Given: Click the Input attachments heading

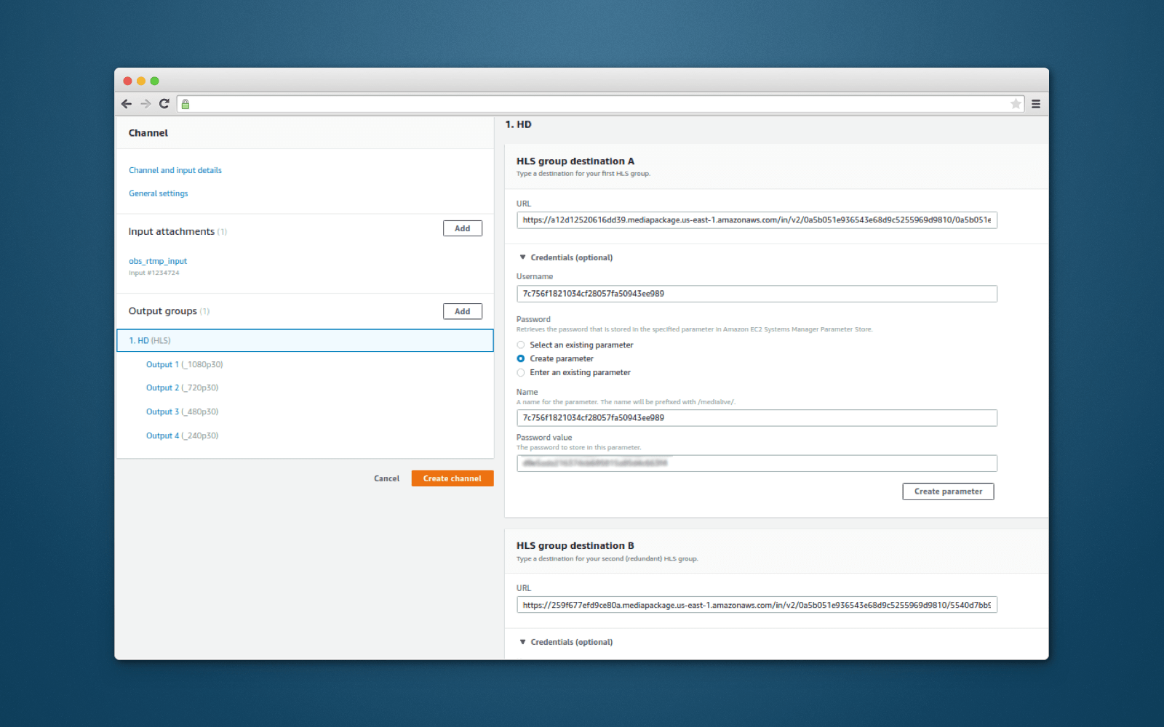Looking at the screenshot, I should click(172, 231).
